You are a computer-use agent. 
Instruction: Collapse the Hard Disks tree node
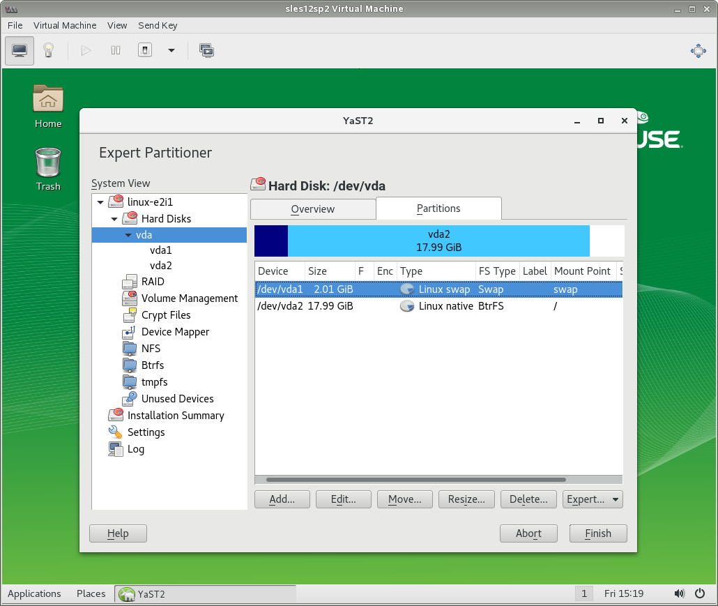click(x=114, y=219)
